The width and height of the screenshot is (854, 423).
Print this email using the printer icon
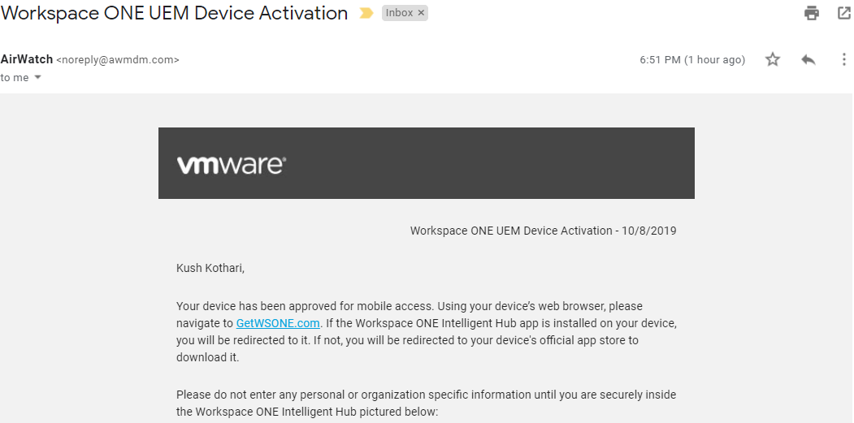[812, 13]
